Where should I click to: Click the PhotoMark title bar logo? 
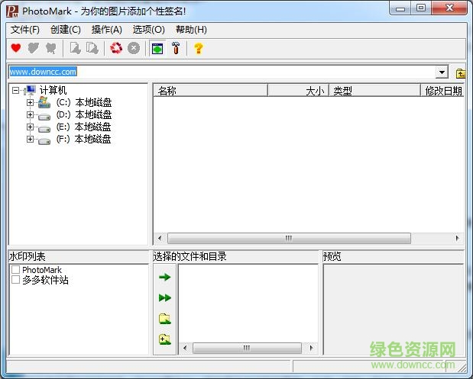tap(12, 11)
